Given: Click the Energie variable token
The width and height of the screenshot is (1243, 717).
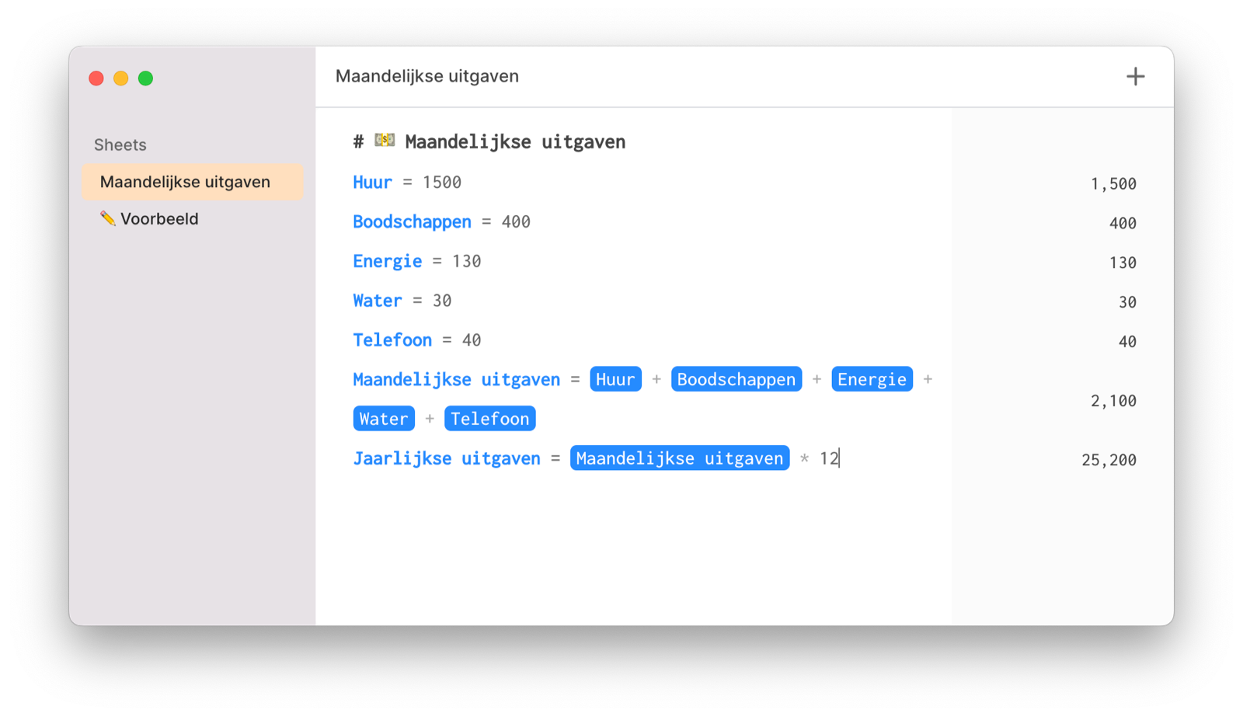Looking at the screenshot, I should [872, 379].
